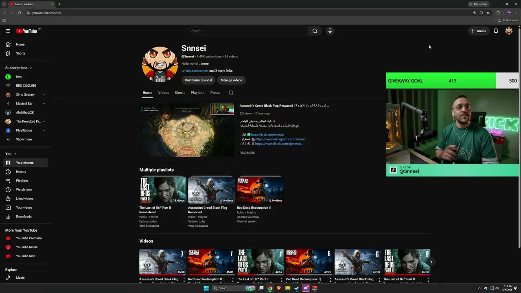This screenshot has width=521, height=293.
Task: Reload the page in the browser
Action: (x=19, y=13)
